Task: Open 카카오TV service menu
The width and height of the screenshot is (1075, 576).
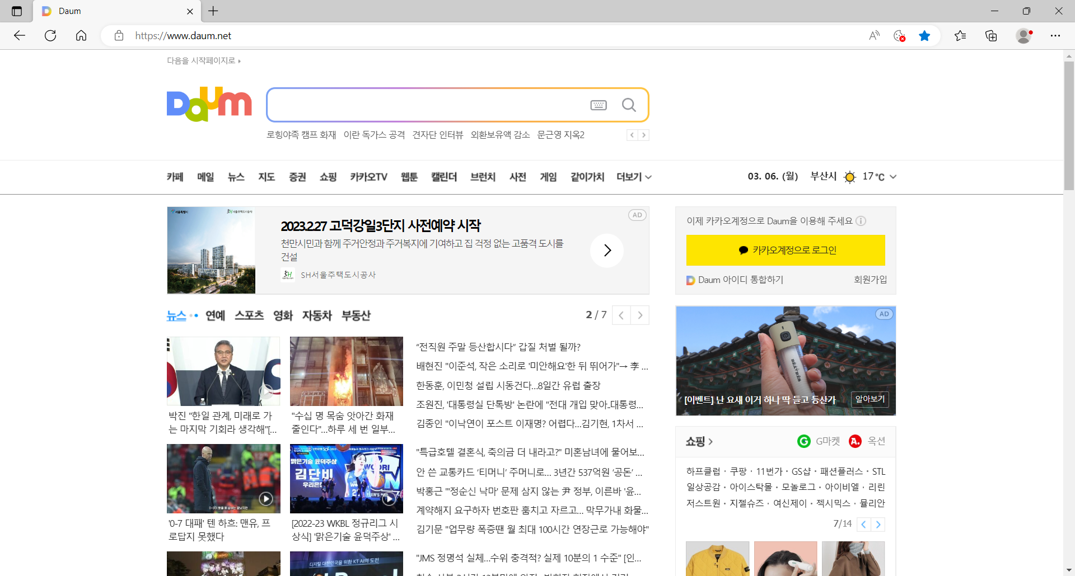Action: click(368, 177)
